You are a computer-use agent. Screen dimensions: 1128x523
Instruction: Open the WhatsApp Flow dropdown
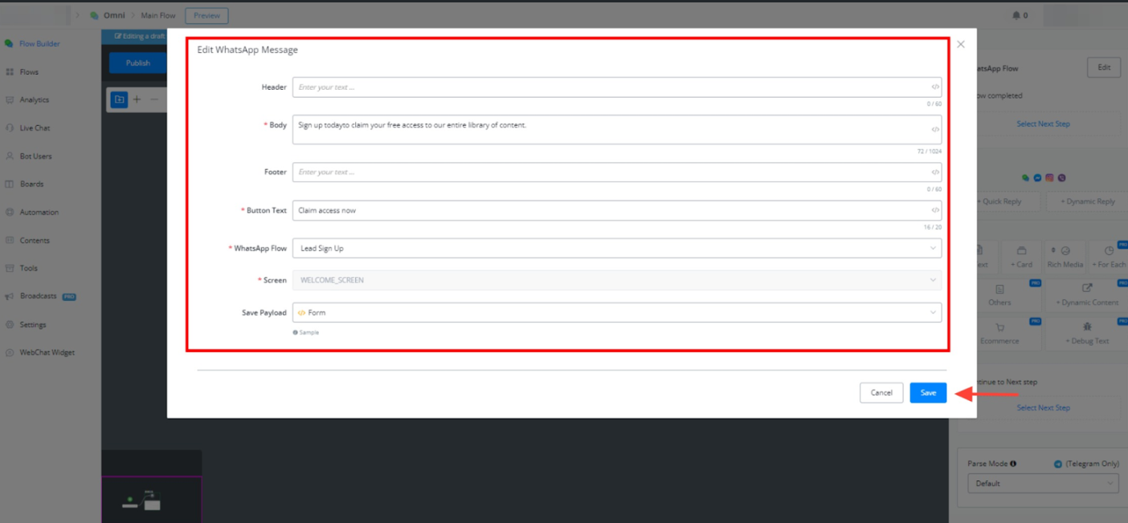pos(616,249)
